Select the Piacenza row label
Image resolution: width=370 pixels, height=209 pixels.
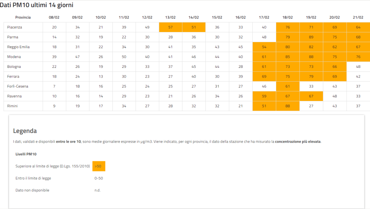(x=15, y=27)
